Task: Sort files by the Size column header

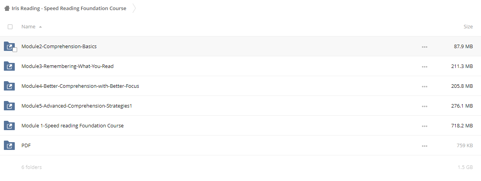Action: point(468,27)
